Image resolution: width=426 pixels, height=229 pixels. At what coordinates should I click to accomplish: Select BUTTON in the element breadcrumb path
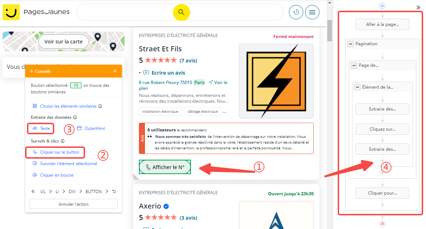(x=94, y=191)
